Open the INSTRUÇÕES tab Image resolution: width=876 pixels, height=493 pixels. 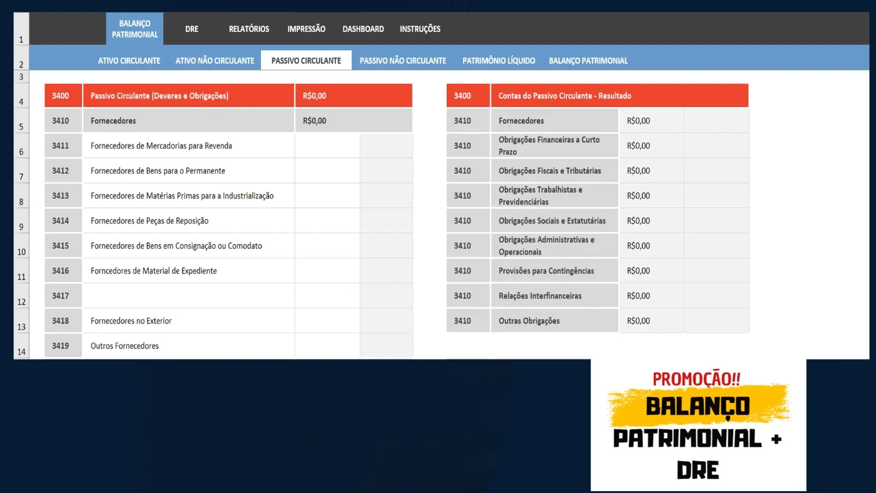coord(420,29)
